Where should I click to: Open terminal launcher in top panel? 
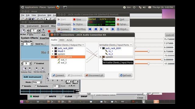65,7
